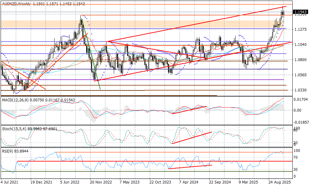Click the 22 Sep 2024 date label
The image size is (310, 186).
(x=220, y=182)
